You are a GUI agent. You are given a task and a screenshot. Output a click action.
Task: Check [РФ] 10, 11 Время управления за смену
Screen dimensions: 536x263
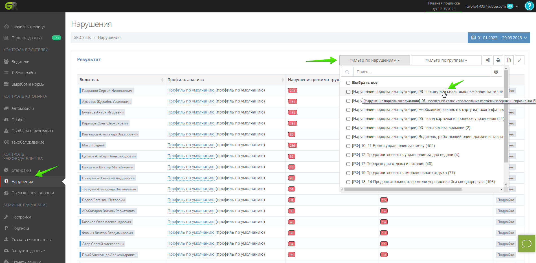[x=348, y=146]
